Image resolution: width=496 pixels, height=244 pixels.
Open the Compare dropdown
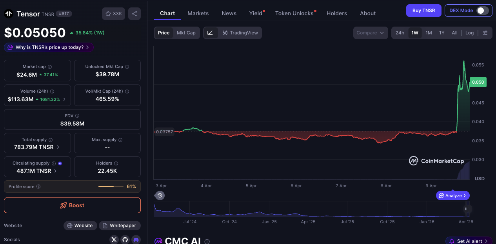click(x=370, y=33)
